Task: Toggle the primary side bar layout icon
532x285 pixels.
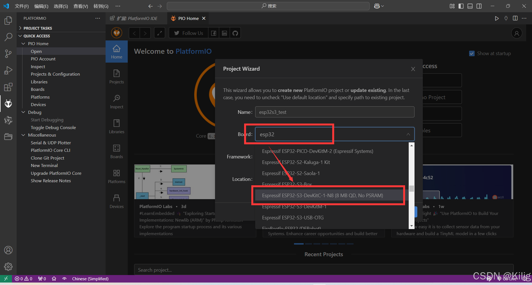Action: click(x=461, y=6)
